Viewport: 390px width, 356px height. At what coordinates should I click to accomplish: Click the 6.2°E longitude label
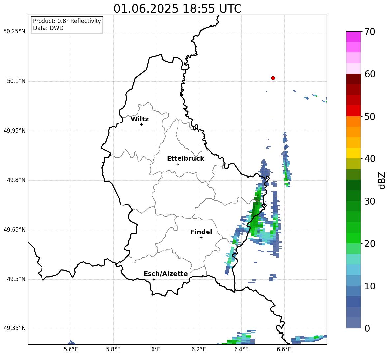click(x=199, y=349)
